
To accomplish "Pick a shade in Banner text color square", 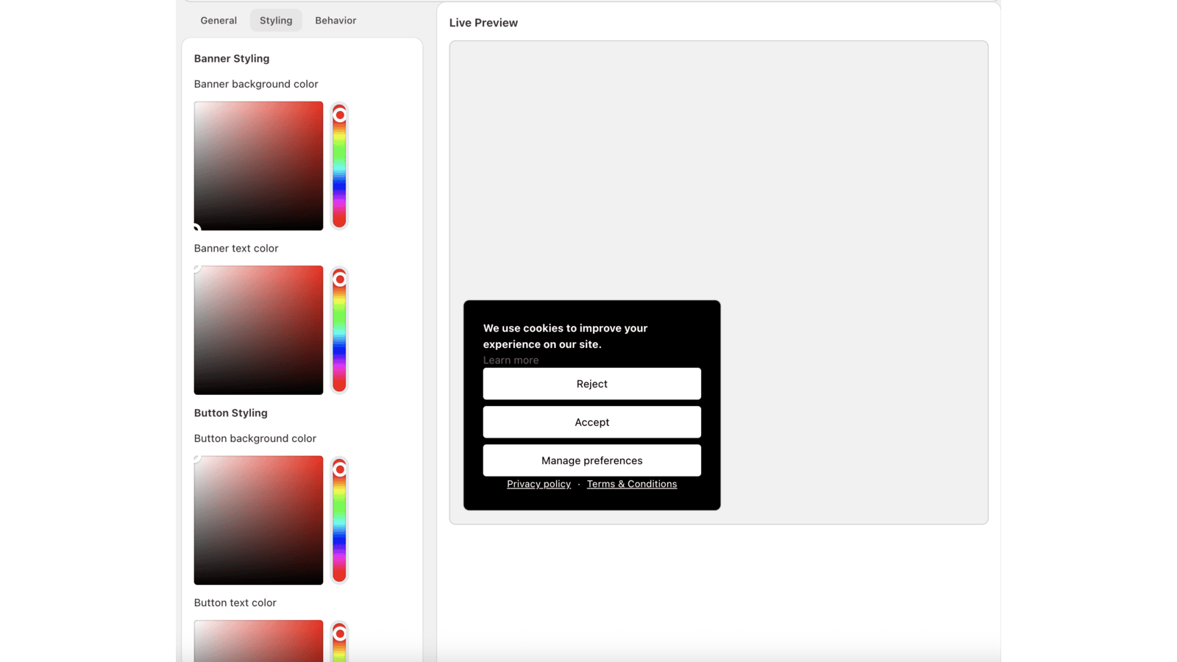I will pyautogui.click(x=258, y=330).
